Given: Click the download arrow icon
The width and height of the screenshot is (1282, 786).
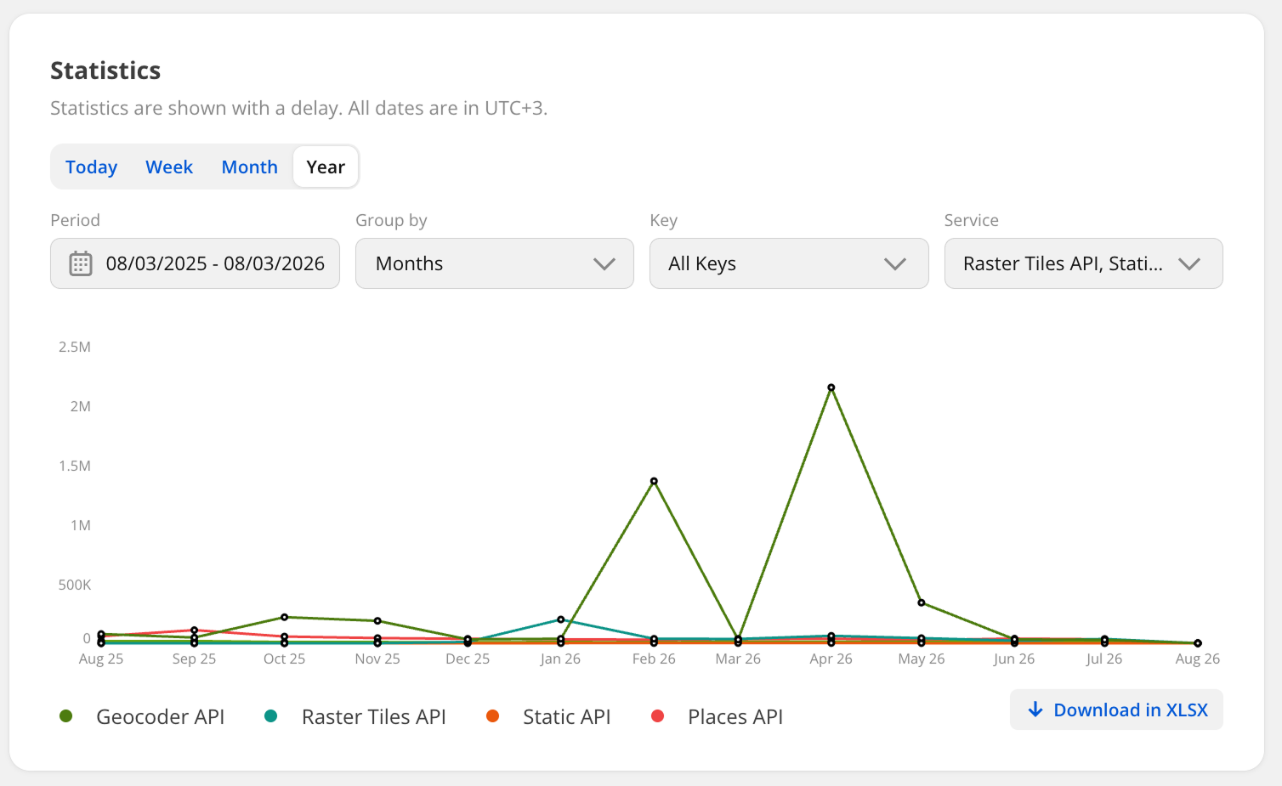Looking at the screenshot, I should tap(1035, 710).
